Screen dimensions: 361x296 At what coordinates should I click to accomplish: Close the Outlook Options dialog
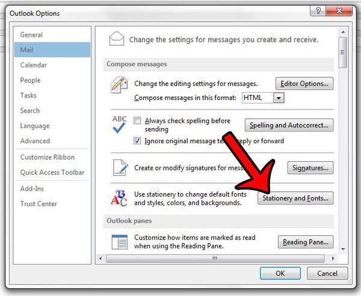[339, 11]
